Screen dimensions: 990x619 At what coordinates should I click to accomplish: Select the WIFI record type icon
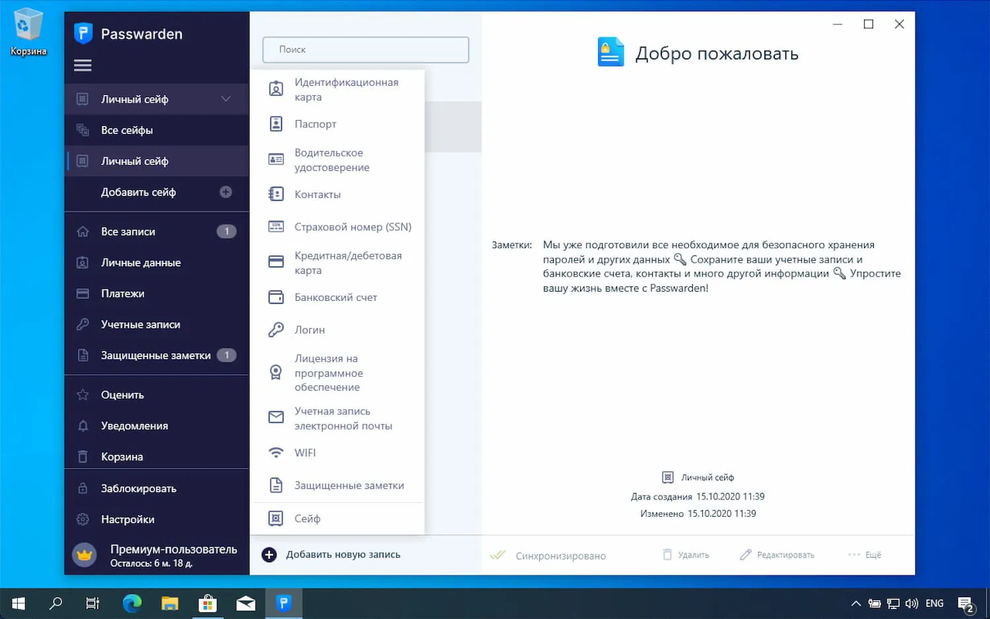(276, 453)
